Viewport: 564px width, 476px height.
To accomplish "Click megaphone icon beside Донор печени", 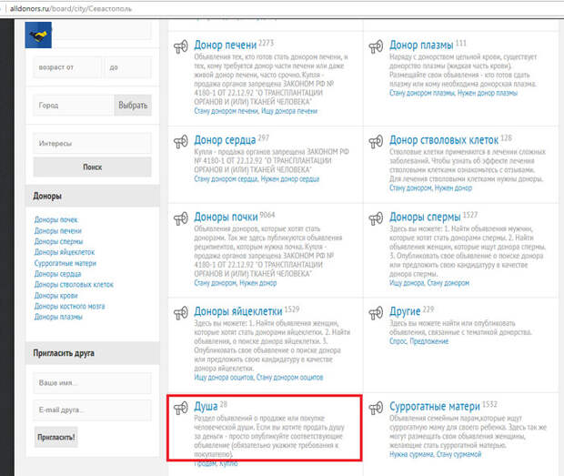I will pos(181,46).
